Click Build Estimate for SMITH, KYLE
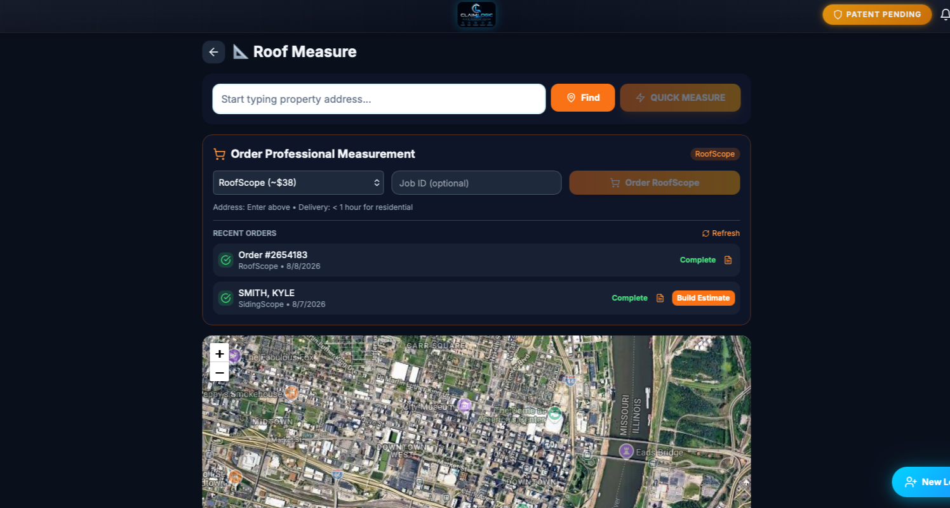Screen dimensions: 950x508 pyautogui.click(x=704, y=298)
